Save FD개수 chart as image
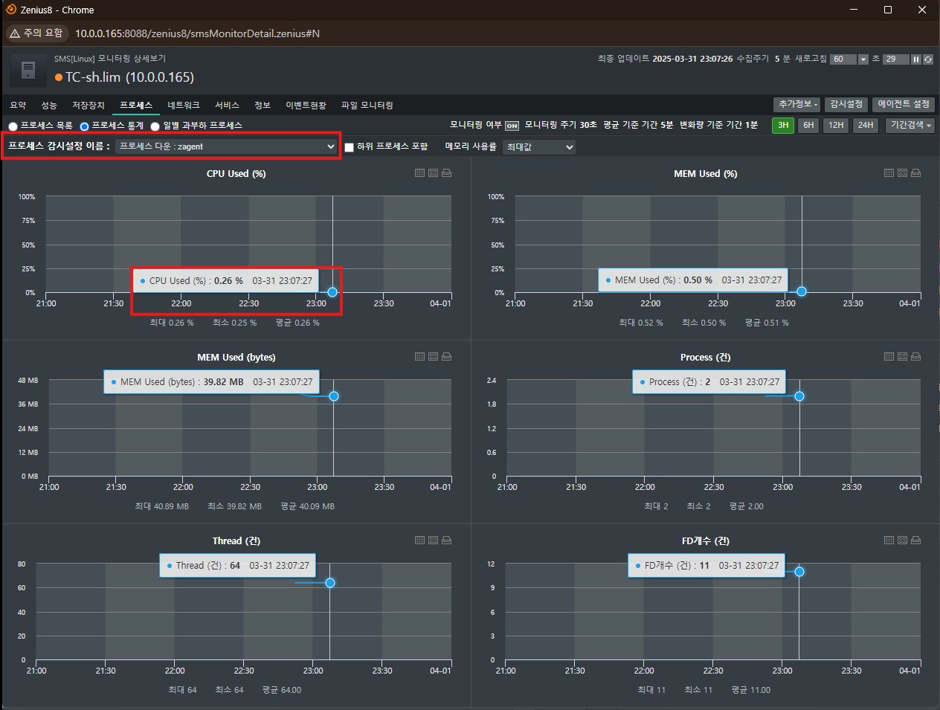 click(902, 540)
